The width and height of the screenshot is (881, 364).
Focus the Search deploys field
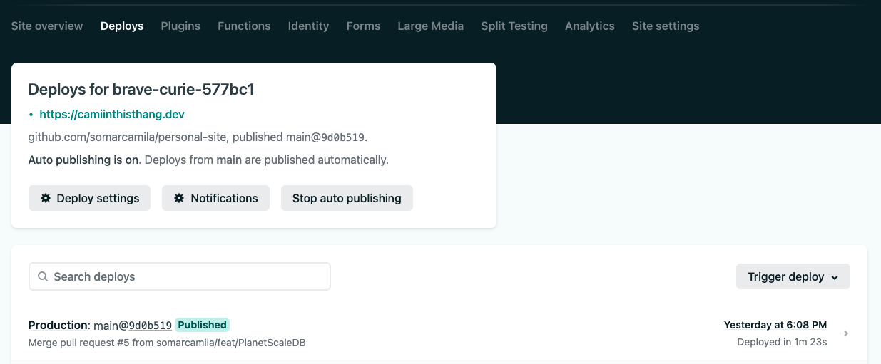click(180, 276)
